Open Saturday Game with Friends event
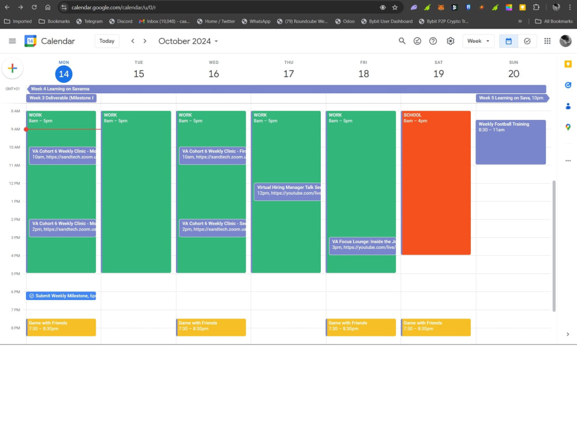This screenshot has width=577, height=432. point(436,327)
